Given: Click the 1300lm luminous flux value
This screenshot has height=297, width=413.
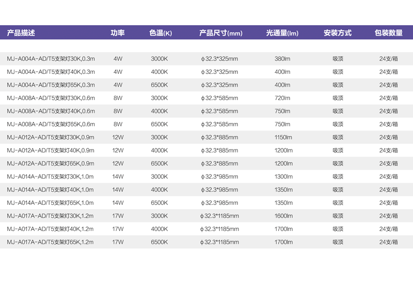Looking at the screenshot, I should click(283, 177).
